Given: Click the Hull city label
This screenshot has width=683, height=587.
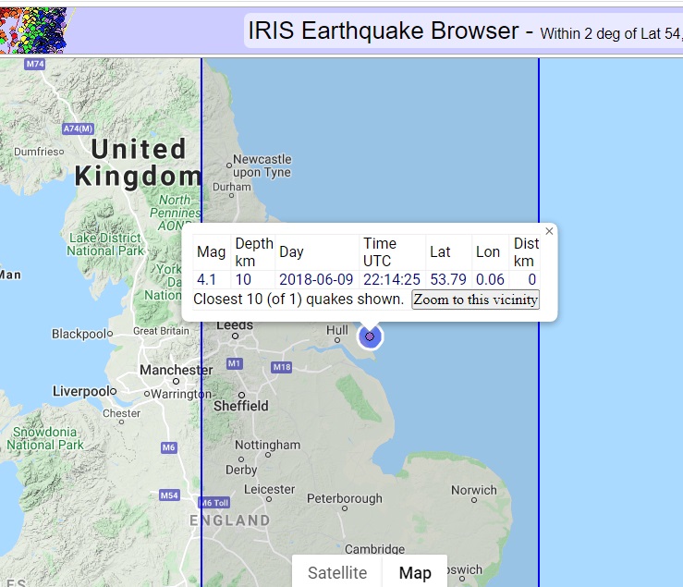Looking at the screenshot, I should [x=337, y=330].
